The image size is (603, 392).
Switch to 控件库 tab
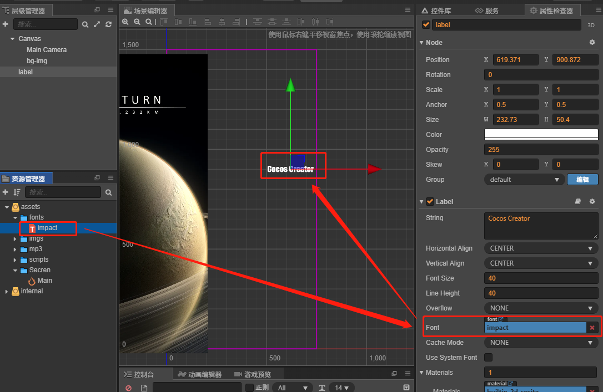(436, 11)
